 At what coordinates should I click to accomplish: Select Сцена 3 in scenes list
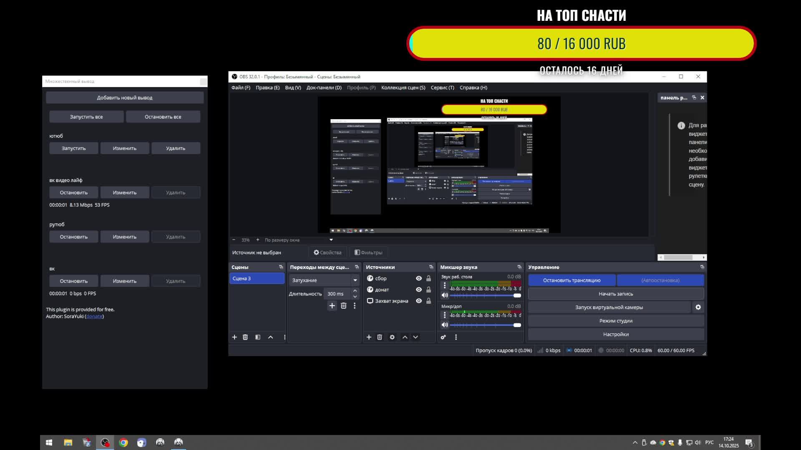(x=257, y=278)
